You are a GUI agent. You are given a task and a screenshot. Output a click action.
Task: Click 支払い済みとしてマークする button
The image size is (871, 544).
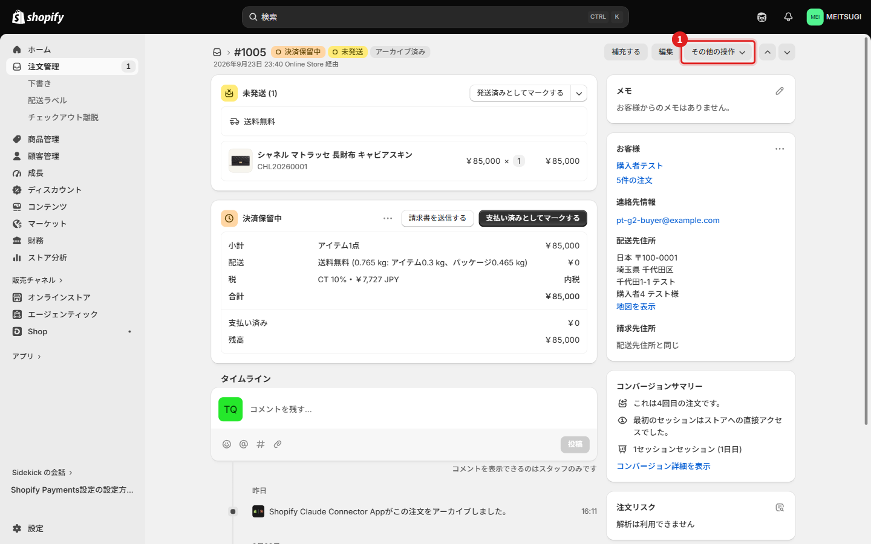pyautogui.click(x=533, y=218)
